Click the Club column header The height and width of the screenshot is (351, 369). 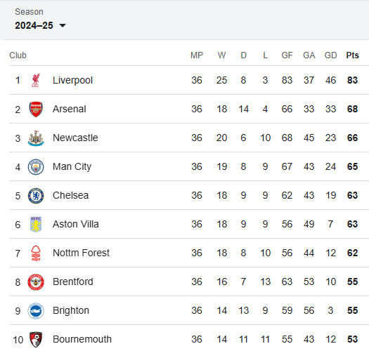(x=18, y=55)
